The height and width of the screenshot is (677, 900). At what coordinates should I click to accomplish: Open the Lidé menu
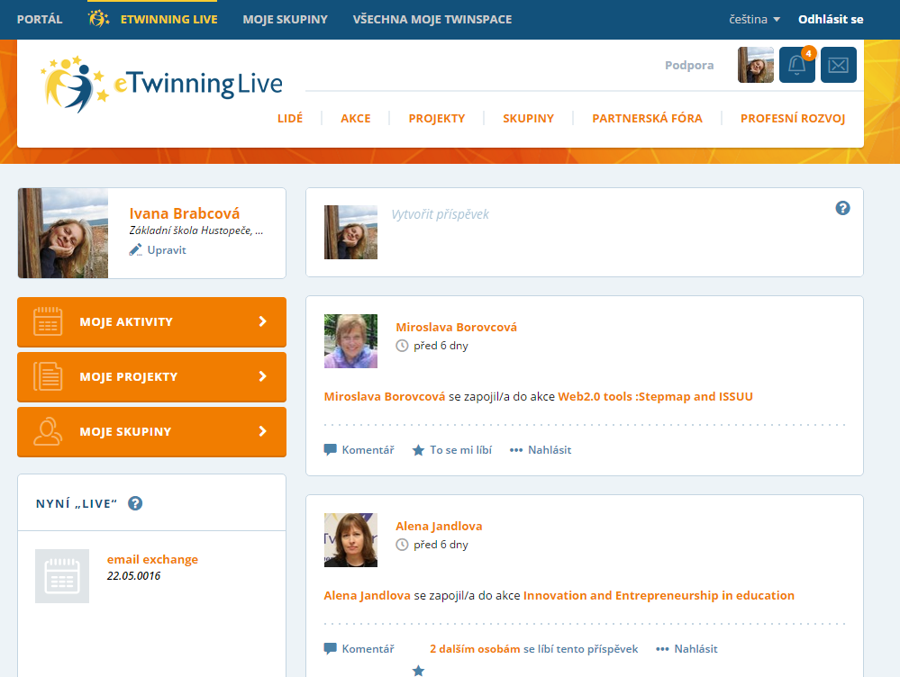[290, 118]
